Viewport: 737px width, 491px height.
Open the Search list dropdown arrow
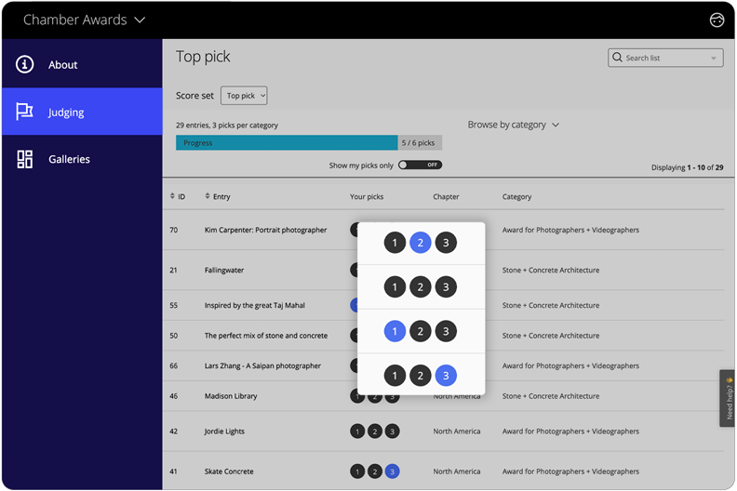714,59
